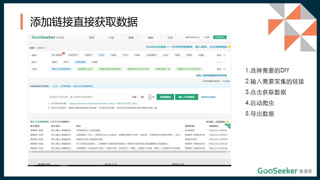Click the scrollbar right arrow under table
The image size is (320, 180).
229,151
